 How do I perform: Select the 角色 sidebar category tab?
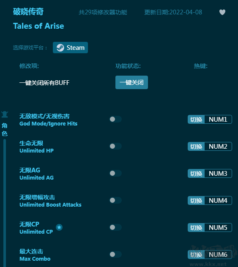5,129
